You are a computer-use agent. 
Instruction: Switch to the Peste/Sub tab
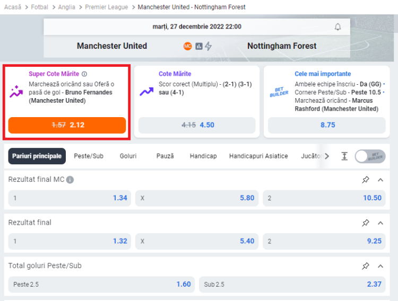pyautogui.click(x=89, y=156)
